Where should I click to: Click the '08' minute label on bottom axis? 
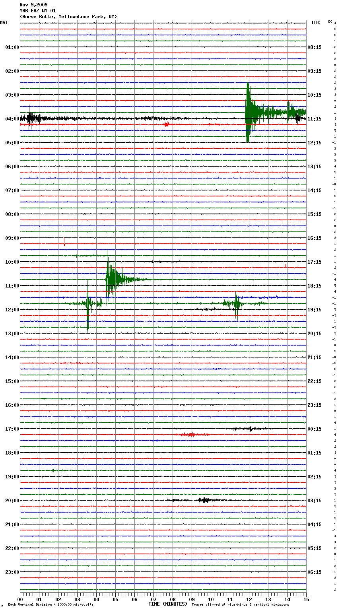click(x=173, y=599)
